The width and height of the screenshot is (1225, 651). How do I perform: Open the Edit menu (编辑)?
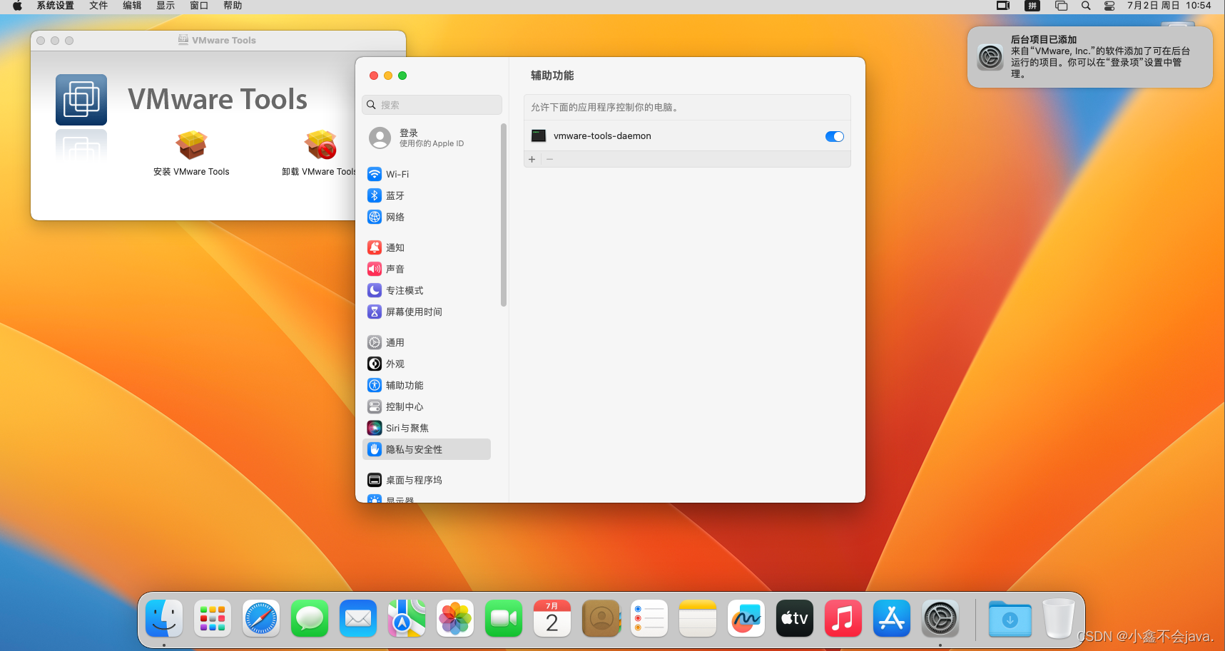tap(132, 6)
